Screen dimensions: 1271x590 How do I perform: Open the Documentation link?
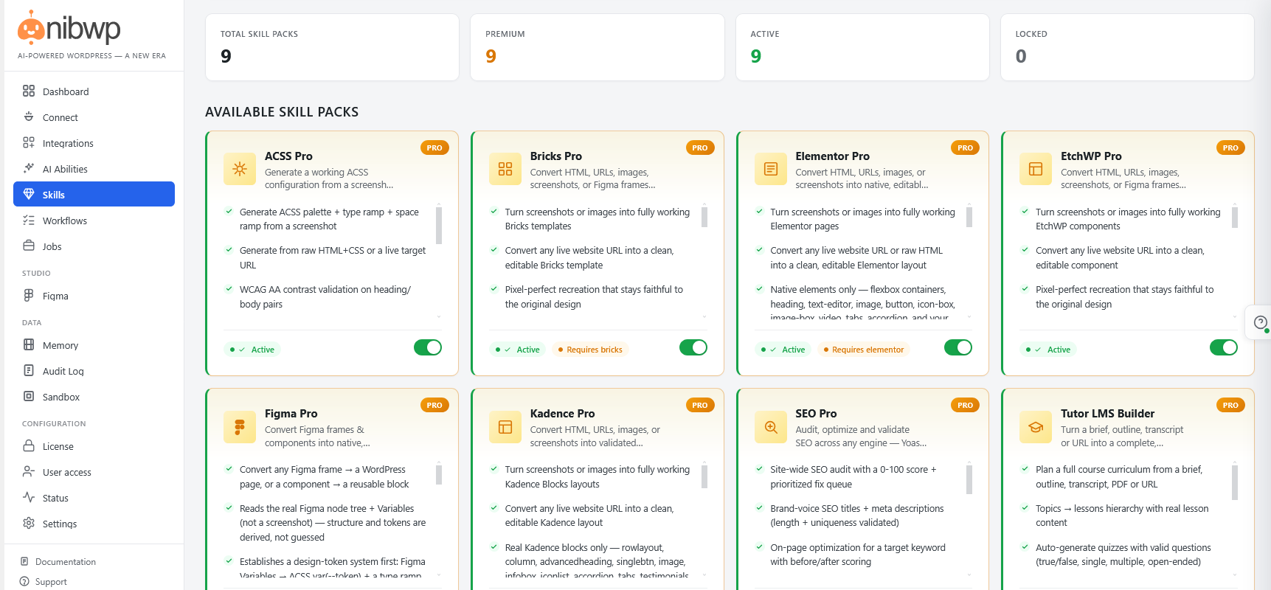coord(58,561)
